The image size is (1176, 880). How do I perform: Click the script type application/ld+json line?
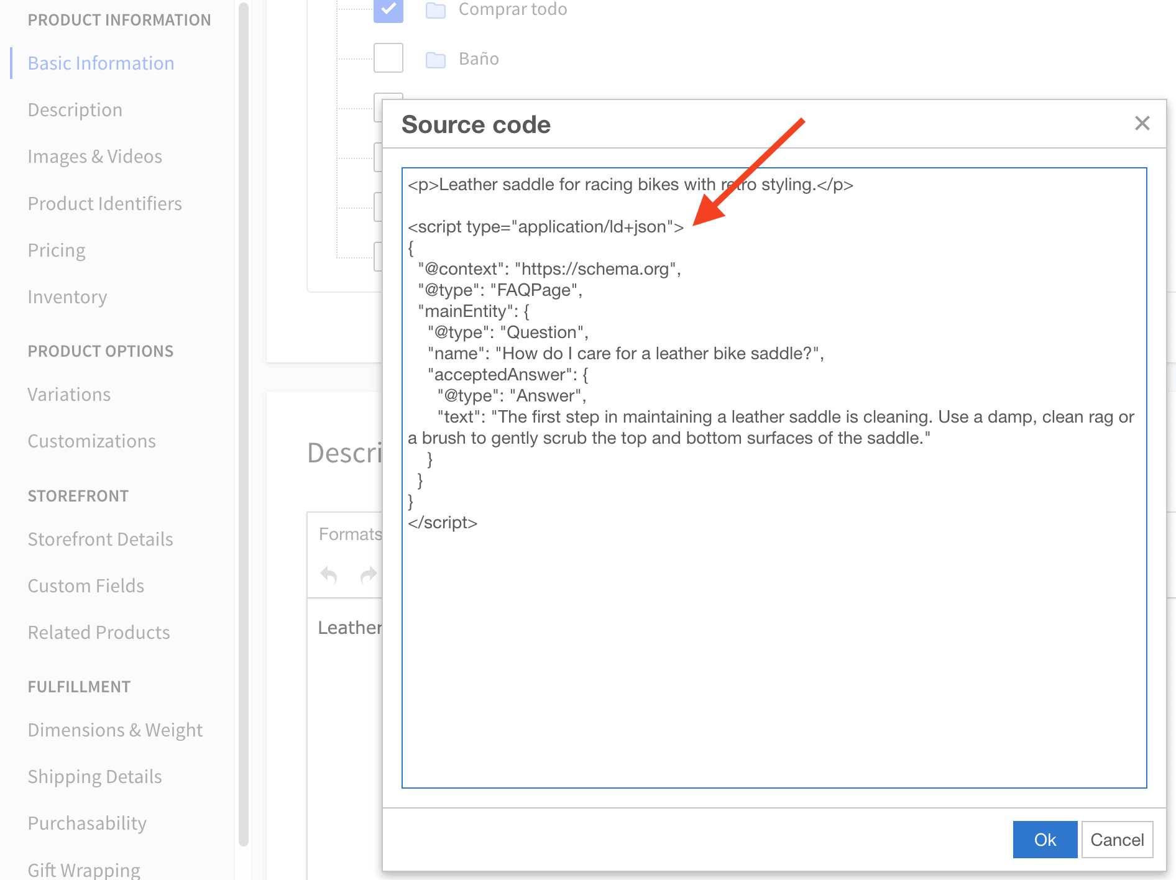pos(546,227)
